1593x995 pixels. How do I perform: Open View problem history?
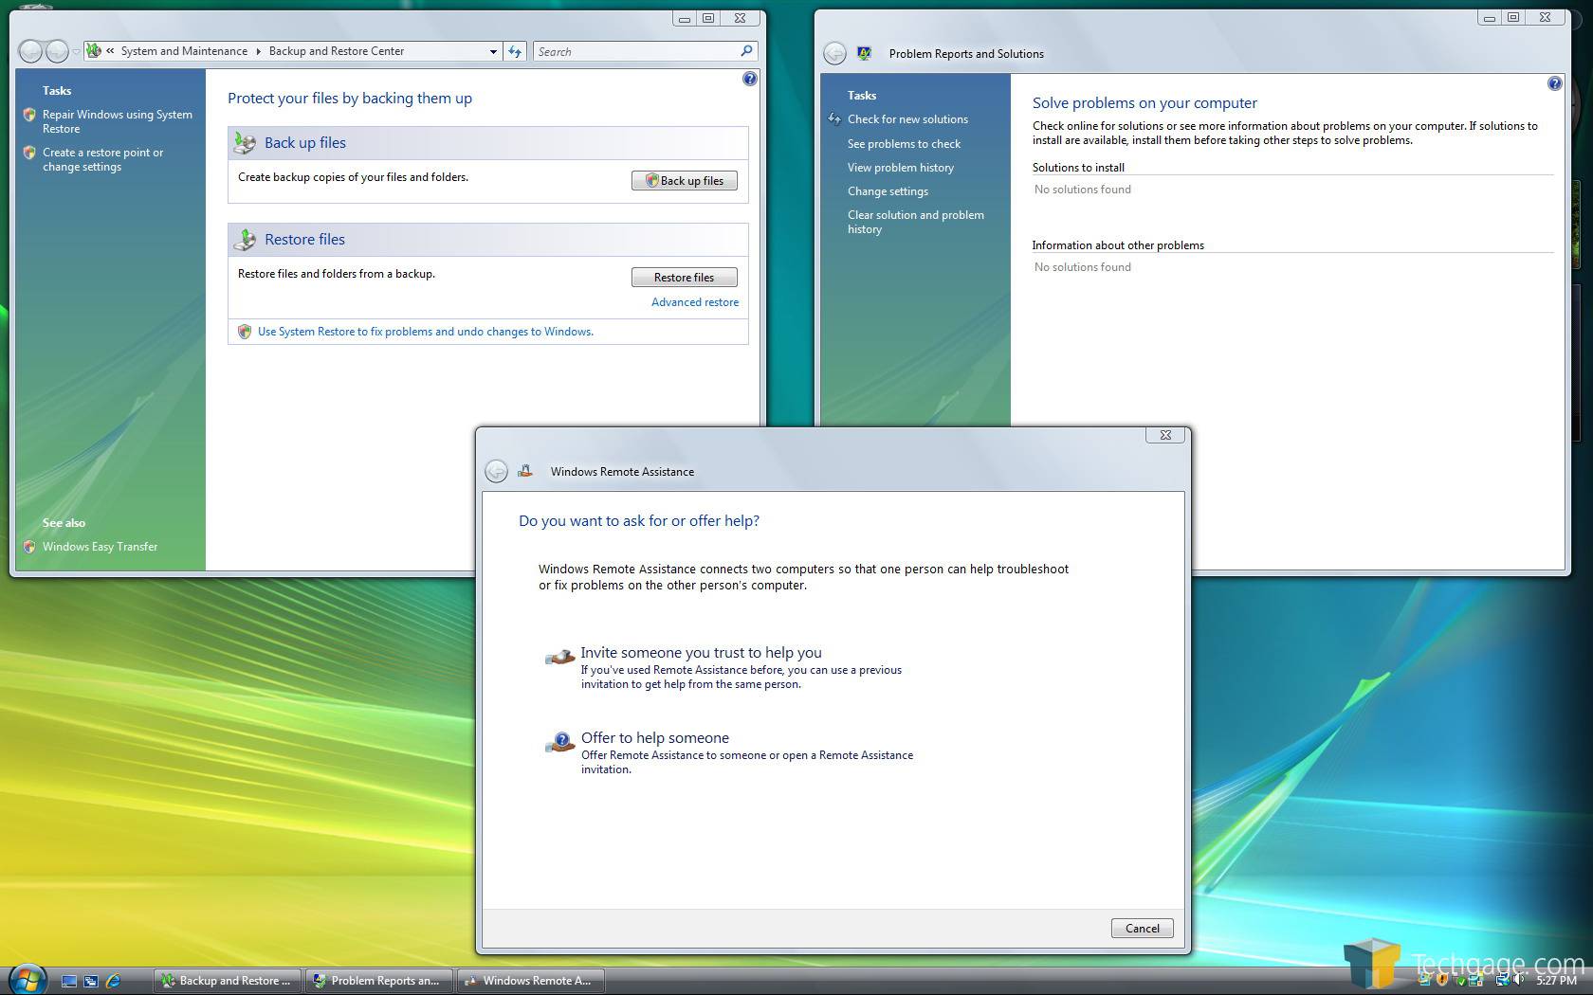pos(901,168)
